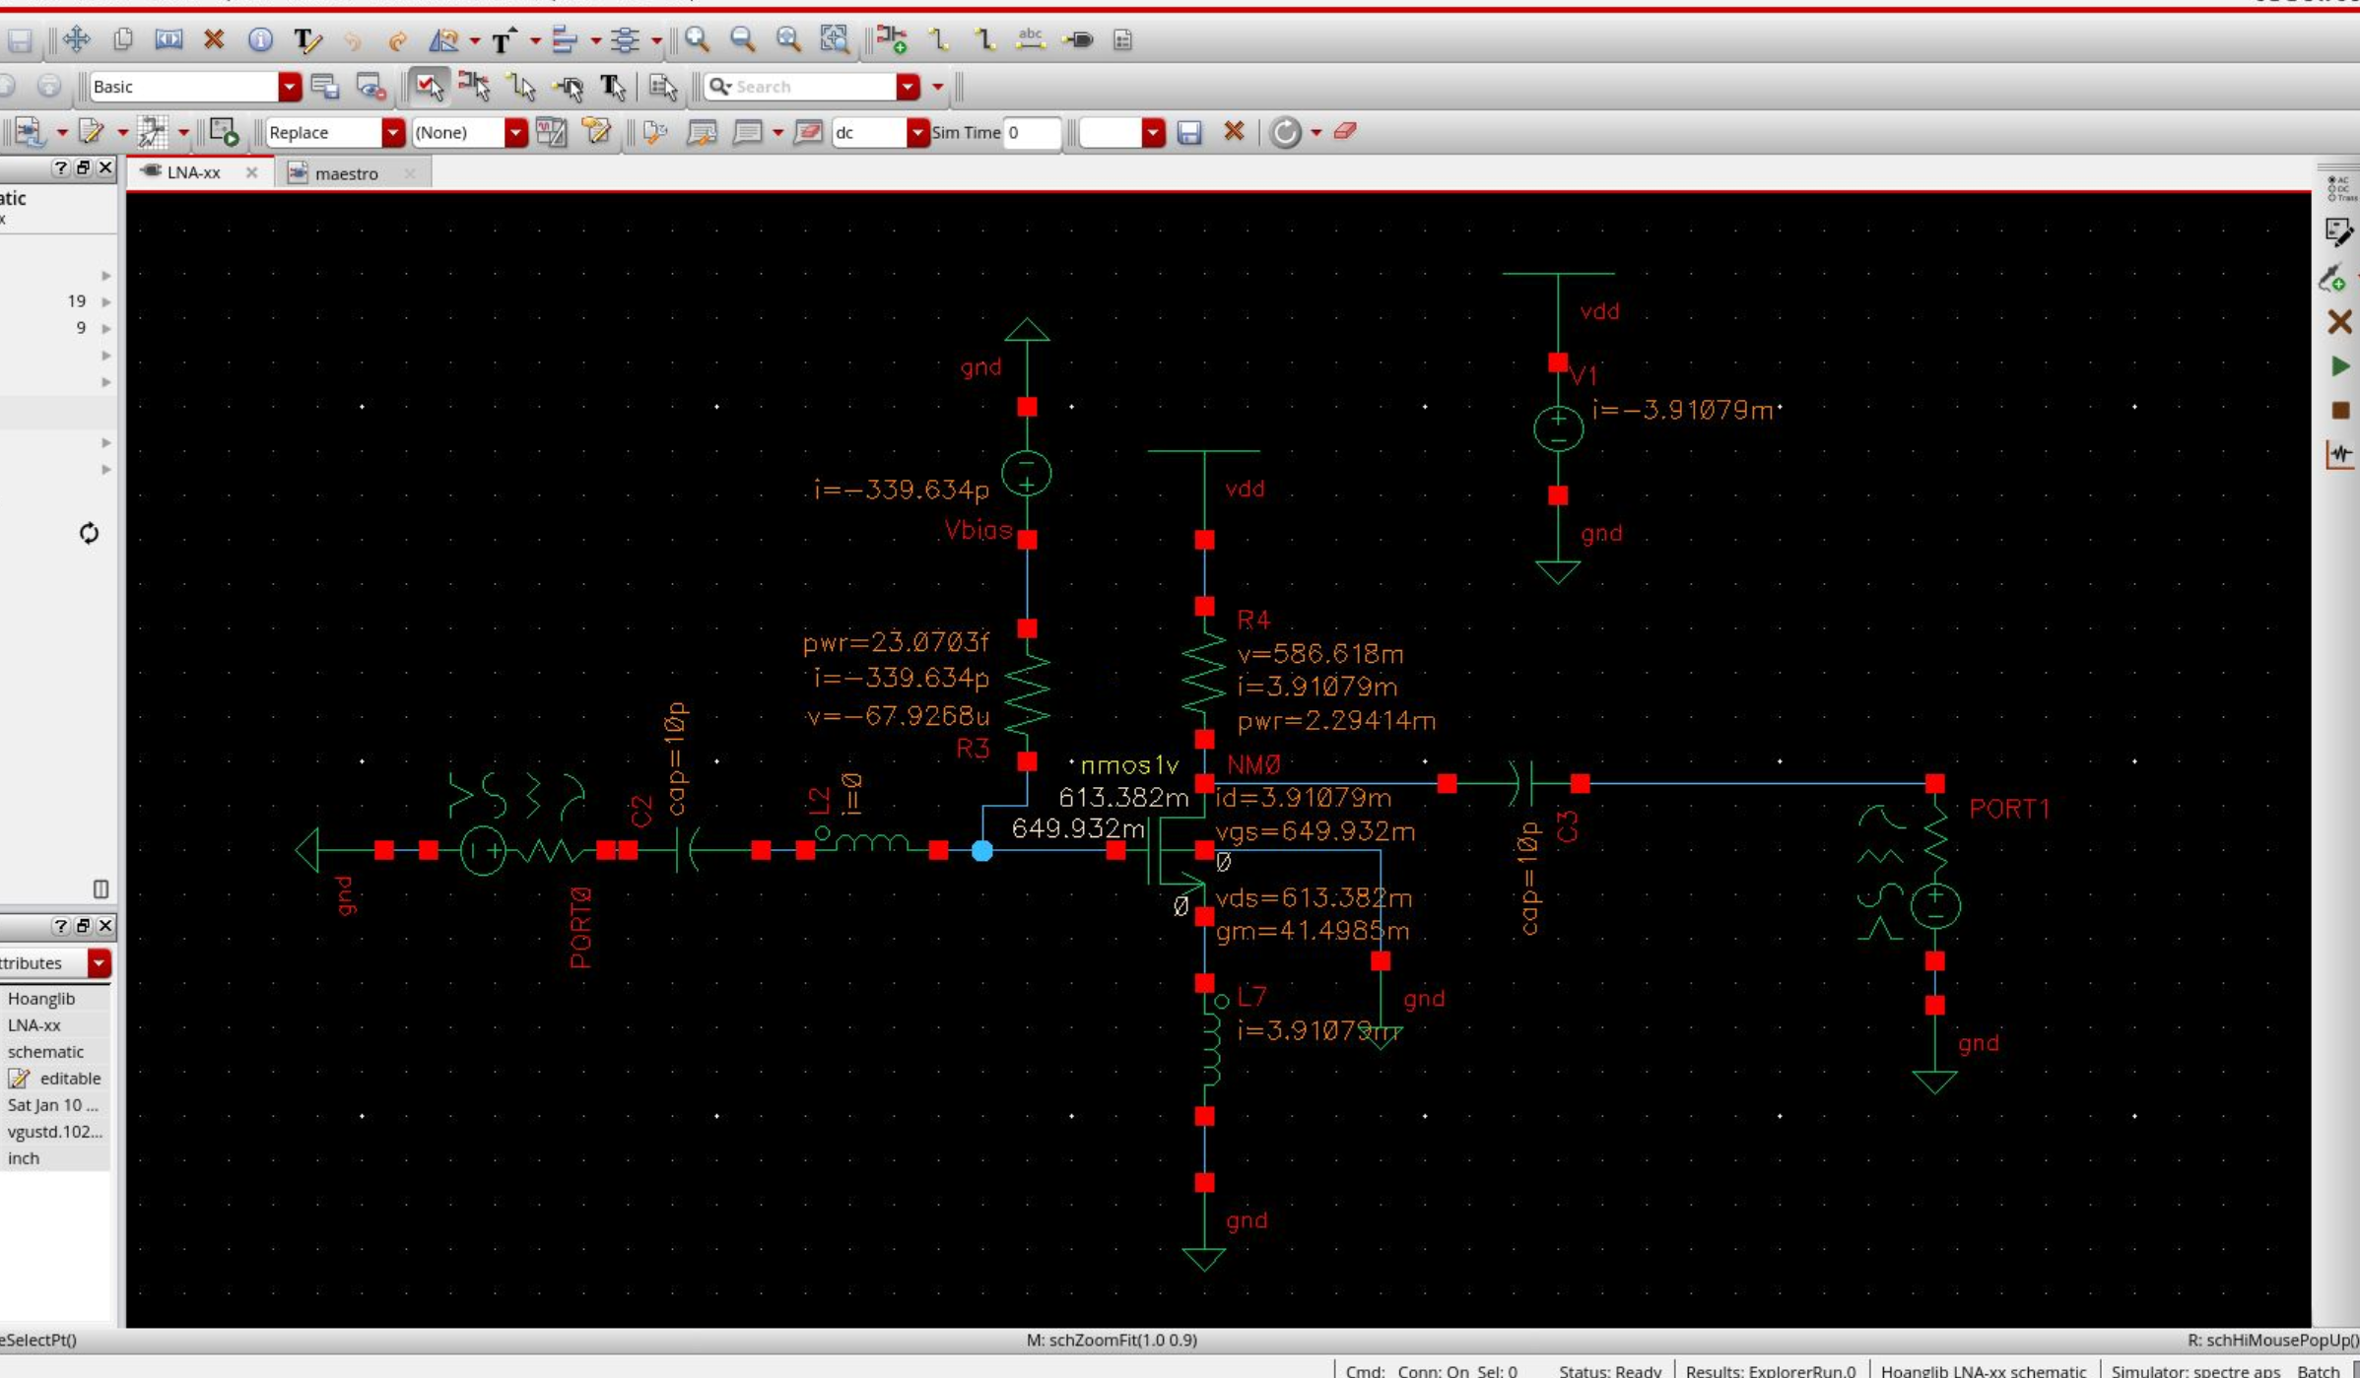
Task: Click the Zoom In magnifier icon
Action: pos(698,39)
